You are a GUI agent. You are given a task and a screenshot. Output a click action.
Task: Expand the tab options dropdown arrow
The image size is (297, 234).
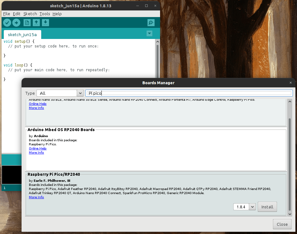(x=150, y=34)
